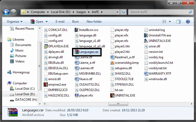Open the Organize menu
The width and height of the screenshot is (196, 122).
coord(15,22)
